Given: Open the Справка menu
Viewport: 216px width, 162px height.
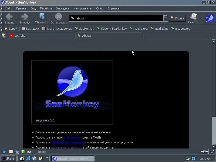Looking at the screenshot, I should tap(113, 8).
